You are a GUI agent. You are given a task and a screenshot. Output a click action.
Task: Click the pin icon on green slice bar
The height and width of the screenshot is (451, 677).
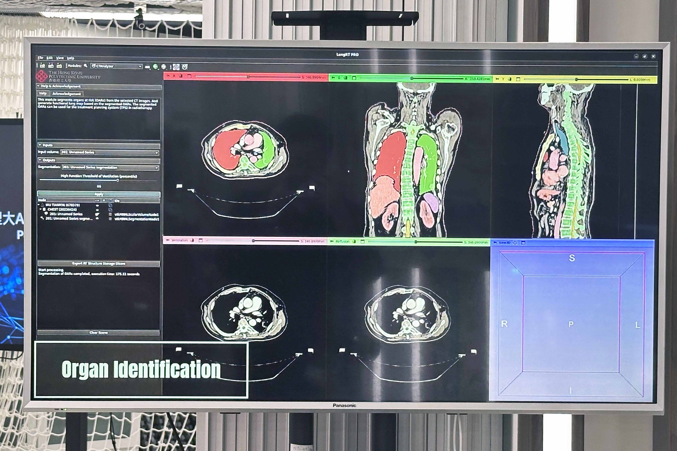tap(333, 78)
